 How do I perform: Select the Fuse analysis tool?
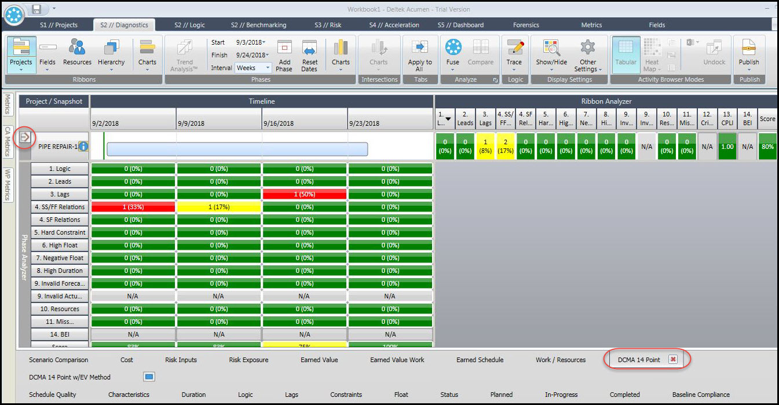point(452,54)
